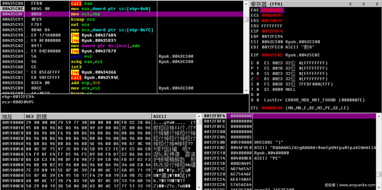
Task: Click the disassembly pane scroll-down arrow
Action: (x=246, y=91)
